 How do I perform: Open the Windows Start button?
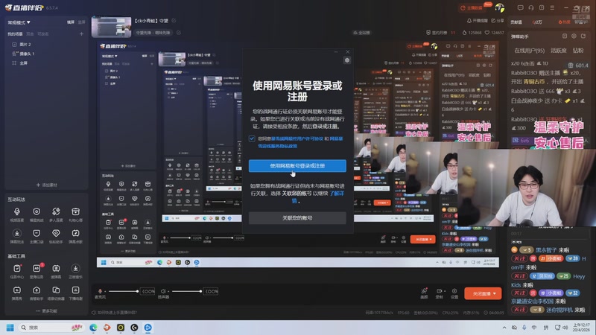coord(10,328)
